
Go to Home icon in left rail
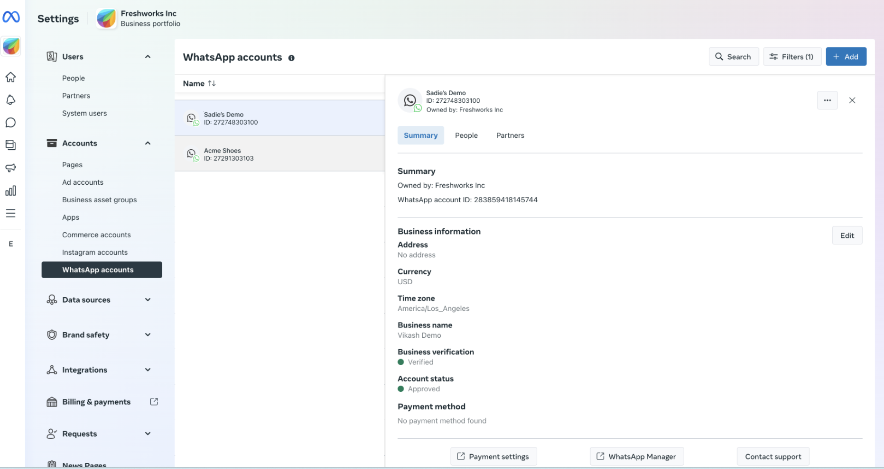(11, 77)
